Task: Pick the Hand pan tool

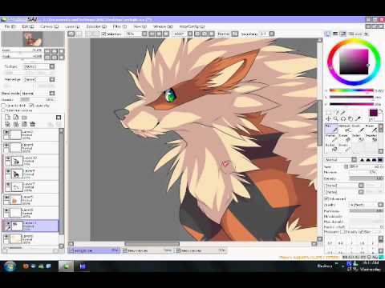Action: tap(351, 118)
